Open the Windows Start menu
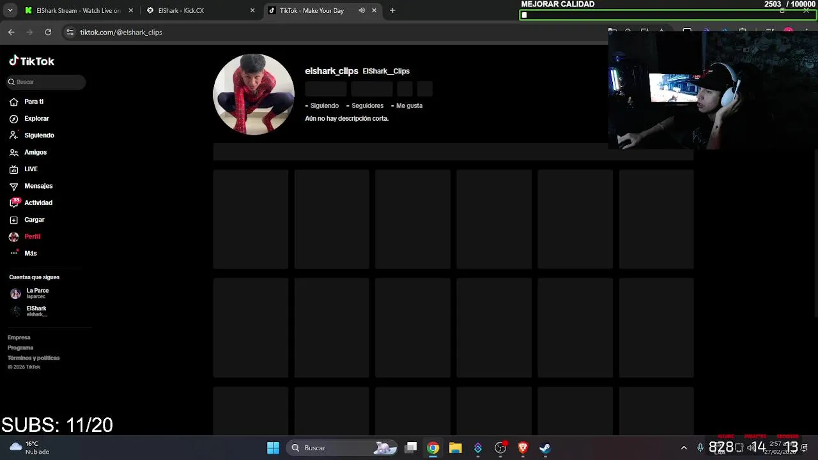The width and height of the screenshot is (818, 460). (x=273, y=448)
